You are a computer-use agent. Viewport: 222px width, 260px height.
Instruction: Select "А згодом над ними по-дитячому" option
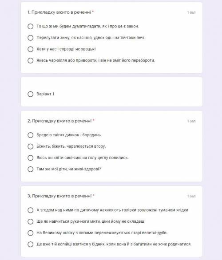[x=31, y=210]
